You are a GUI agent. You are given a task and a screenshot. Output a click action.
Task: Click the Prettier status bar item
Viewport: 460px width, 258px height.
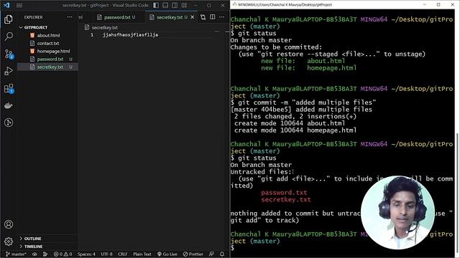tap(193, 254)
